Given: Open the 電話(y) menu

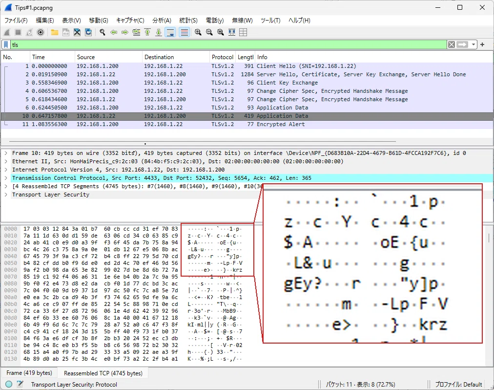Looking at the screenshot, I should click(215, 21).
